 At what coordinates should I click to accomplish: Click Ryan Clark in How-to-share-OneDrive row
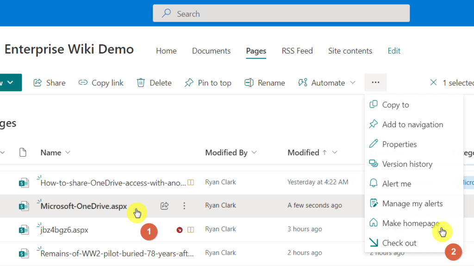coord(220,182)
